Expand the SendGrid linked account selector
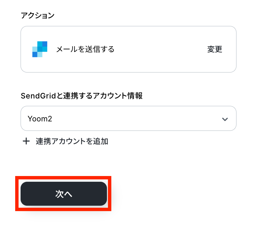The image size is (253, 232). pyautogui.click(x=128, y=119)
